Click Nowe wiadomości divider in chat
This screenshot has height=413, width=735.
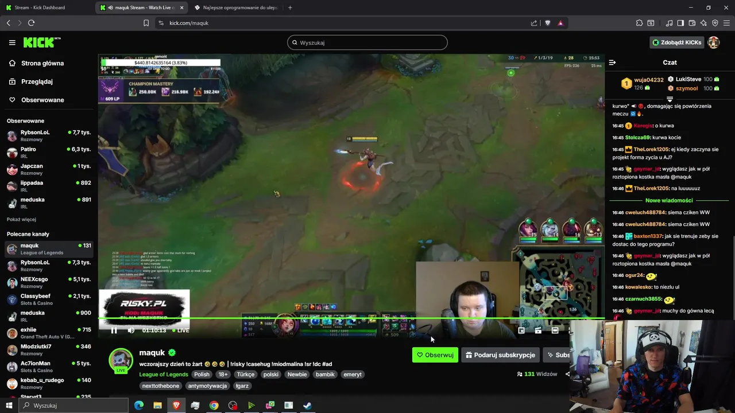coord(669,200)
